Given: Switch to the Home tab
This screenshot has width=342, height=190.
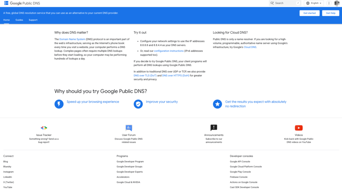Looking at the screenshot, I should point(6,20).
